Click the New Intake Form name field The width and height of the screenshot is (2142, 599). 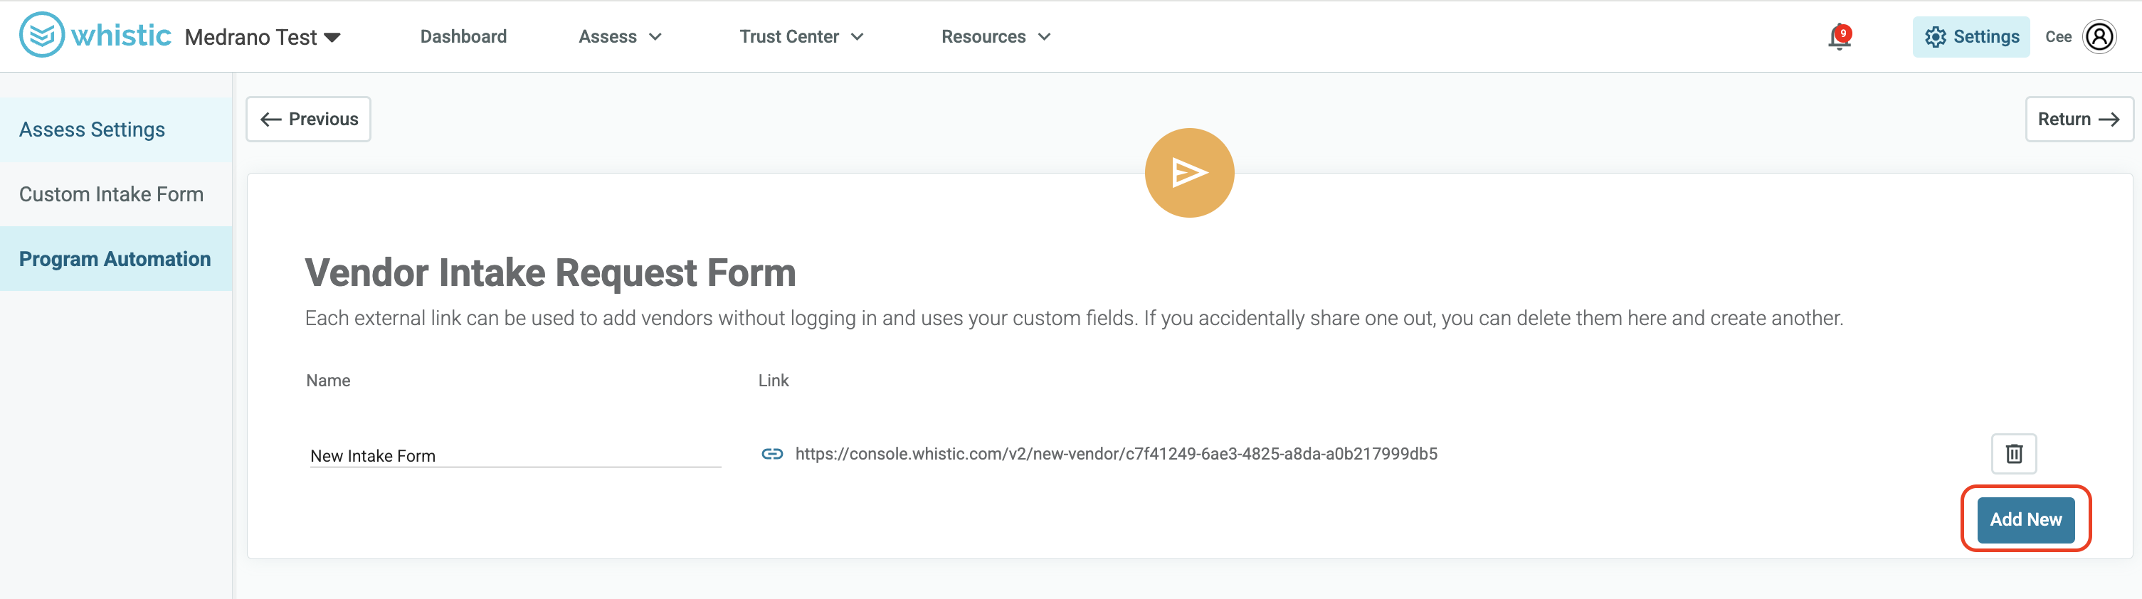click(515, 455)
